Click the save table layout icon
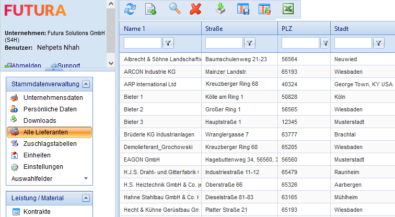395x217 pixels. point(243,8)
